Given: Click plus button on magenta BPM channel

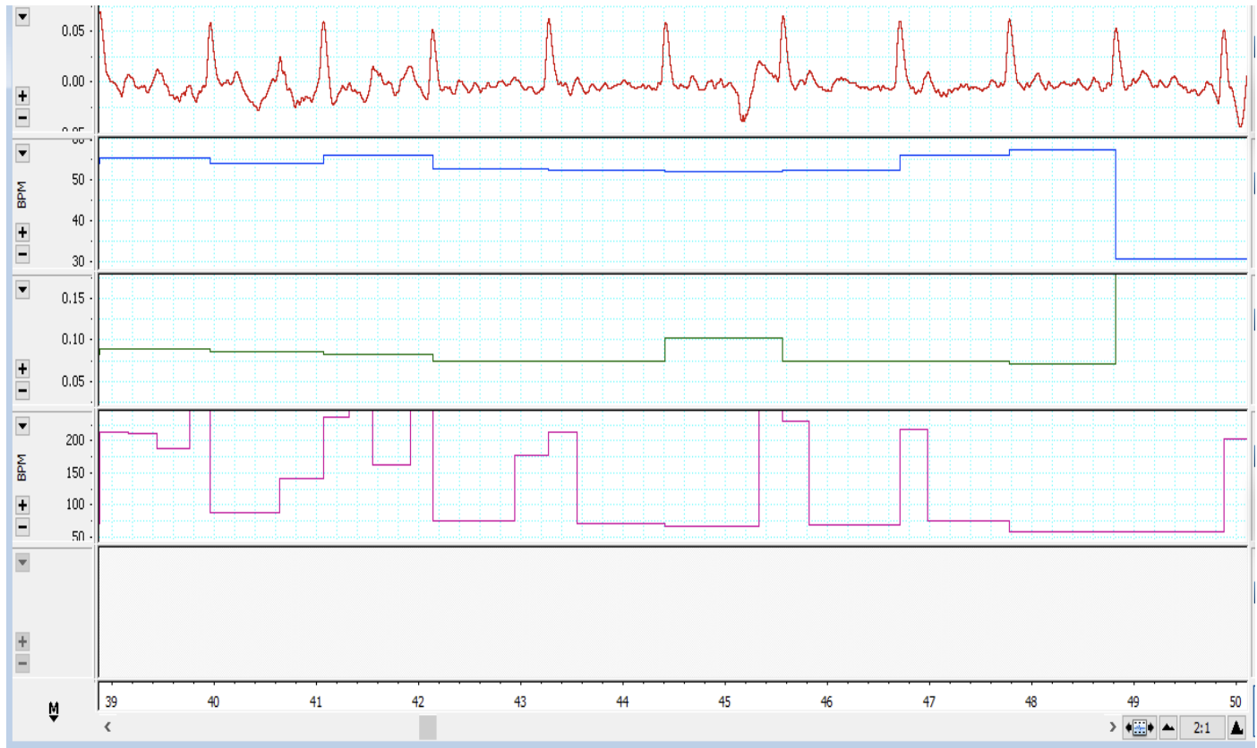Looking at the screenshot, I should coord(22,505).
